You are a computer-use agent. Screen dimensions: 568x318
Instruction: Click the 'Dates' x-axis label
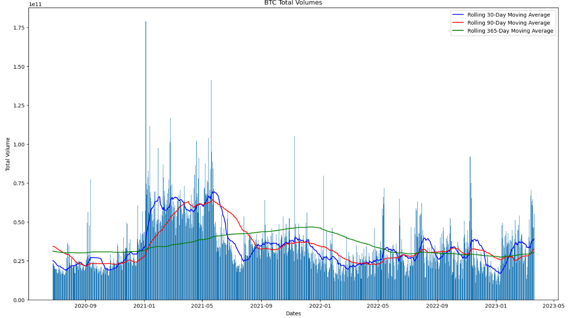[293, 313]
